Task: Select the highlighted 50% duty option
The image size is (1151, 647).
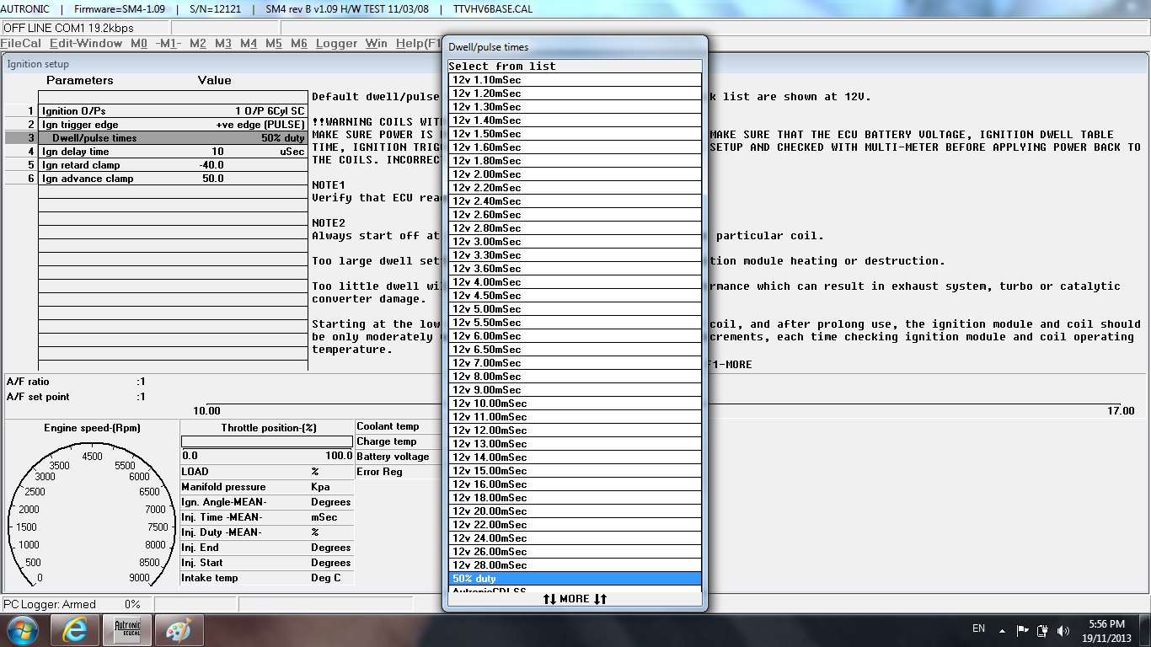Action: tap(575, 579)
